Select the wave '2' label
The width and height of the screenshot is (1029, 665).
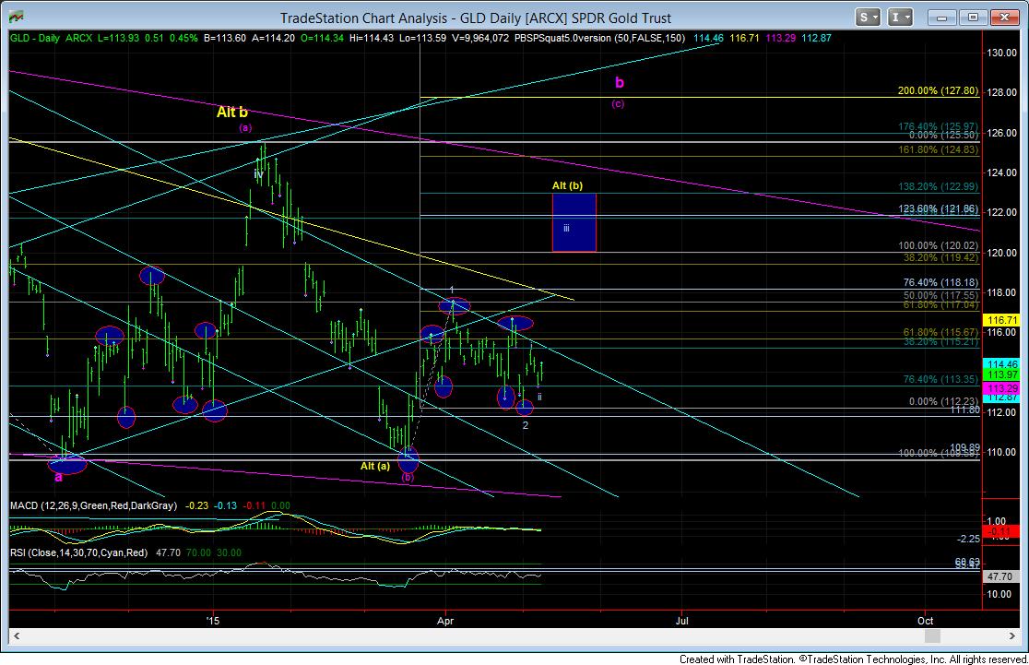(525, 425)
